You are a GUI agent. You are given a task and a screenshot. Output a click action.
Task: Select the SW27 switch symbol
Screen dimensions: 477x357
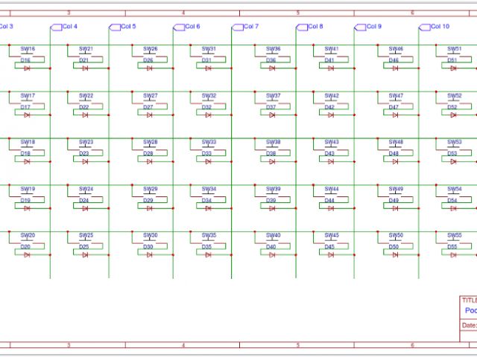point(150,101)
